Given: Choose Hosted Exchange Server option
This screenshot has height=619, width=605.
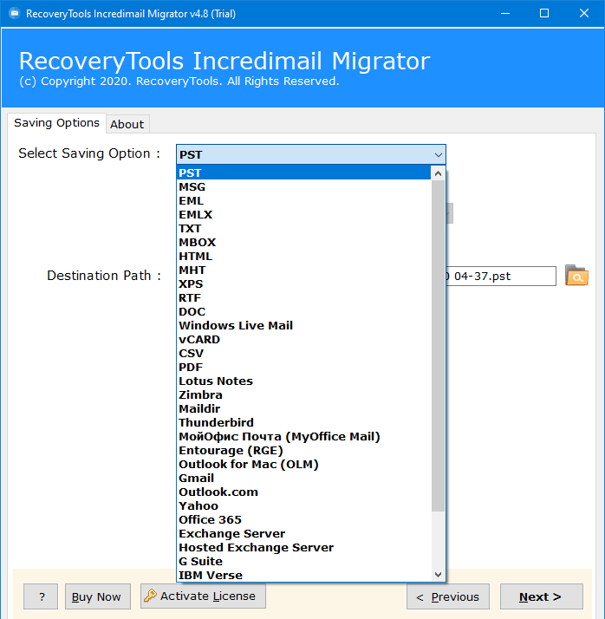Looking at the screenshot, I should click(x=303, y=547).
